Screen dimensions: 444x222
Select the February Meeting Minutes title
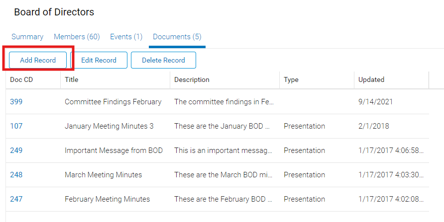(108, 199)
